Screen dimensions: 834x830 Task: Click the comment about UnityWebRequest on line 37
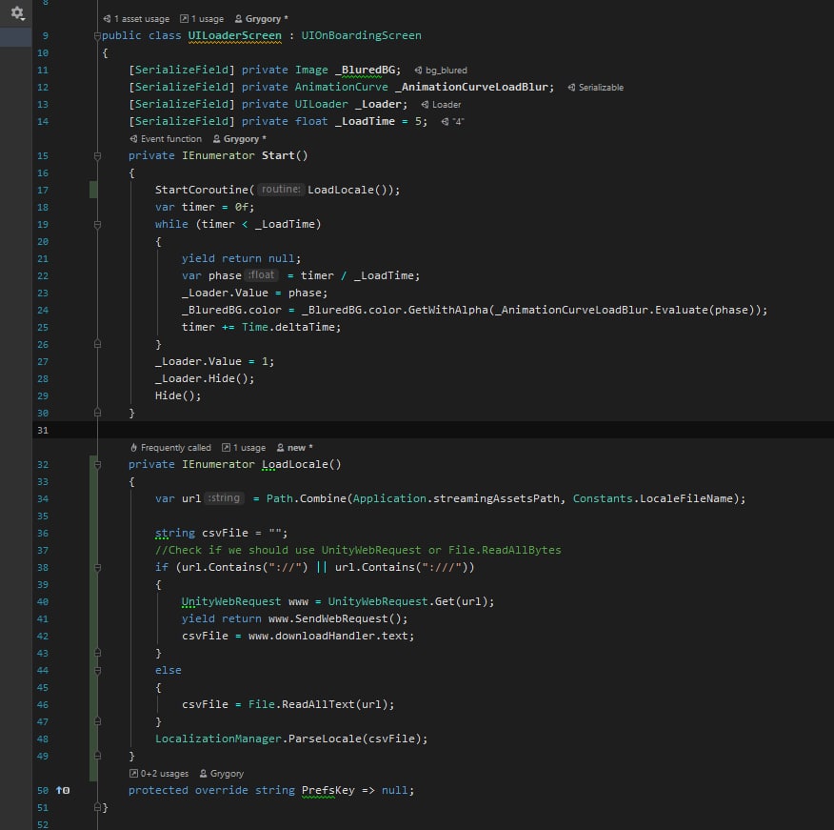point(358,550)
